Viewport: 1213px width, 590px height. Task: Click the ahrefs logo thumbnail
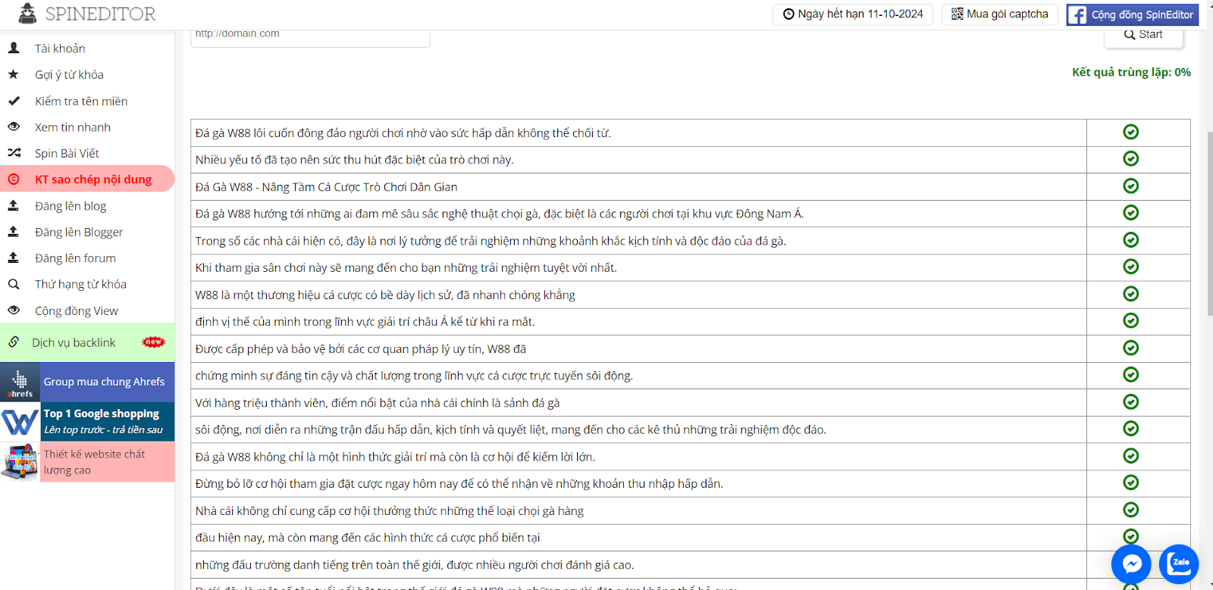coord(20,382)
